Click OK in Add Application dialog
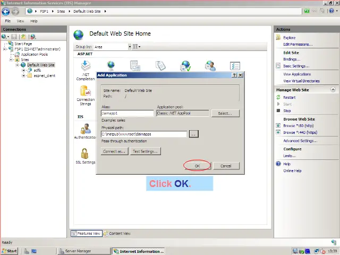Screen dimensions: 340x255 [x=197, y=166]
